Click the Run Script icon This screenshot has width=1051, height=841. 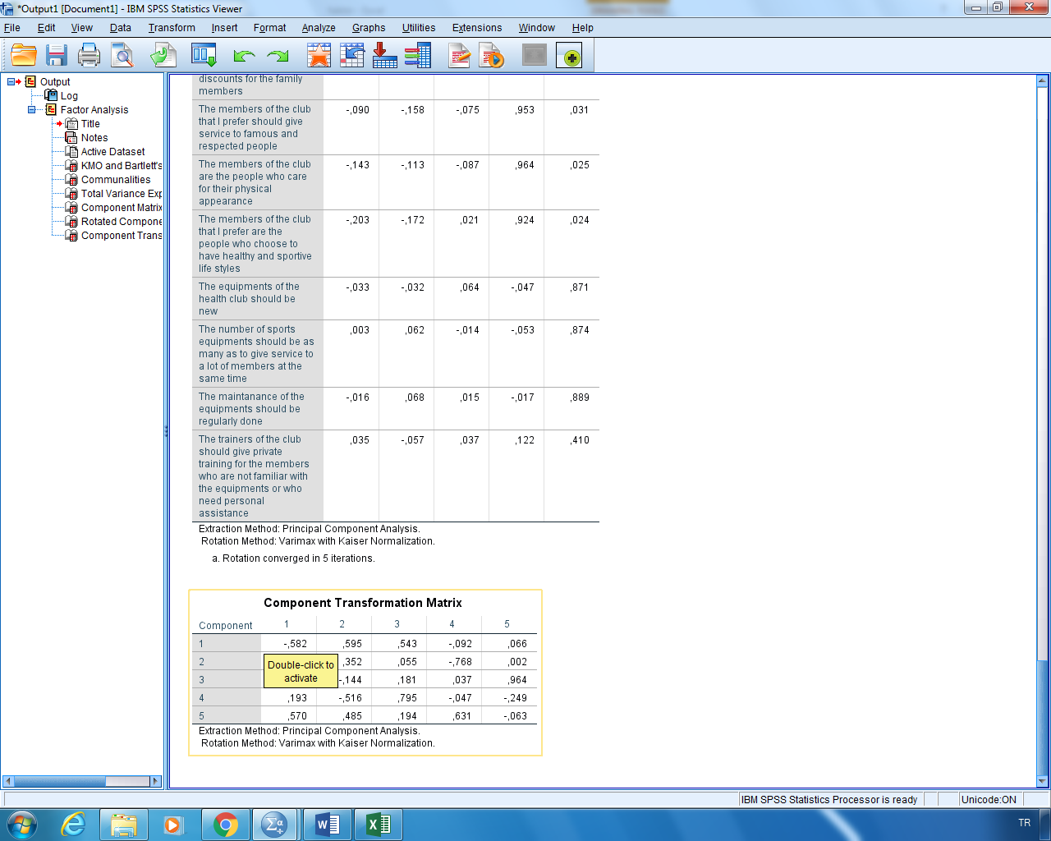492,56
